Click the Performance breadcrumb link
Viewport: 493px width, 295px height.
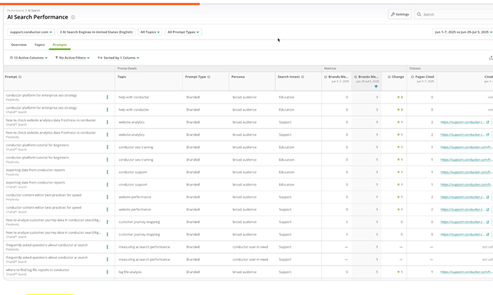[15, 10]
